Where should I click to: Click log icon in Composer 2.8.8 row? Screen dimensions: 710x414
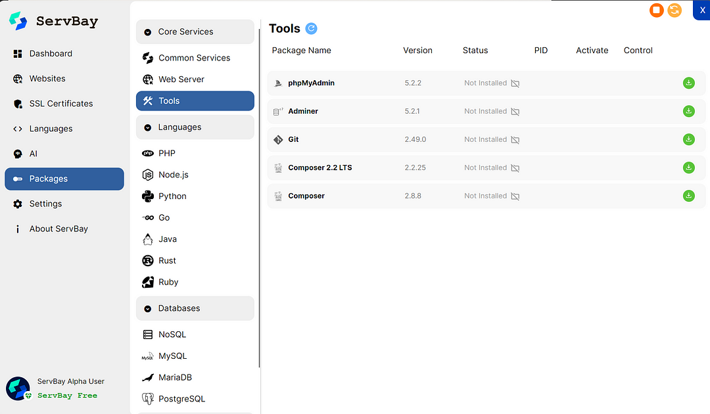point(515,196)
